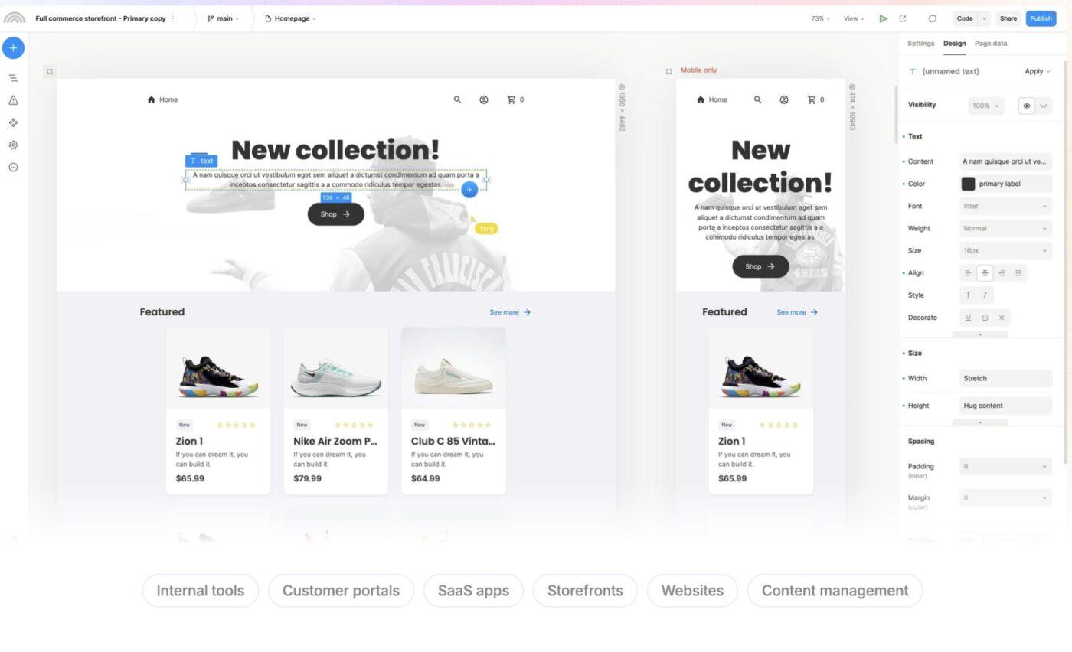
Task: Click the blue plus handle on selected text
Action: (469, 189)
